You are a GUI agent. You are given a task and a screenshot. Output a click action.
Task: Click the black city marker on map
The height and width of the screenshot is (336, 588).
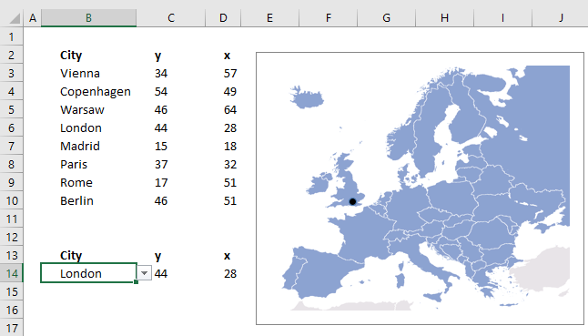click(x=352, y=202)
